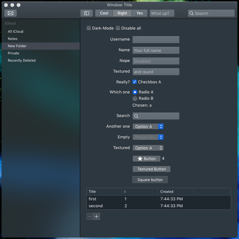Select the Cool segment
This screenshot has width=239, height=239.
104,13
